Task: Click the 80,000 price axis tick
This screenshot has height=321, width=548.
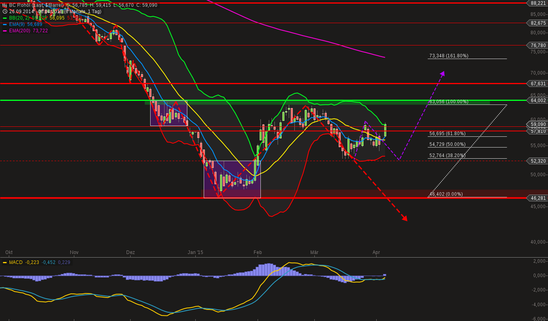Action: pos(538,33)
